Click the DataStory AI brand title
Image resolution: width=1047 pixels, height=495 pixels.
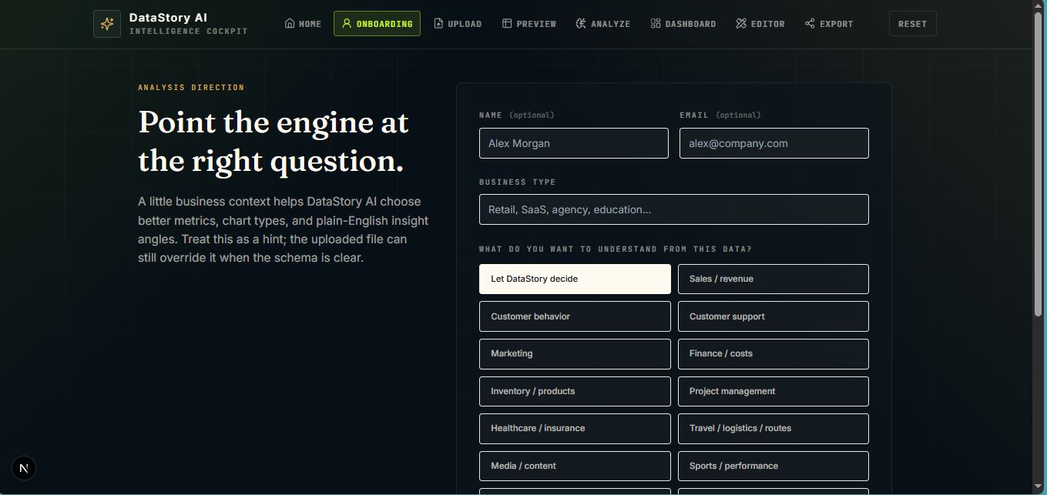(x=168, y=18)
